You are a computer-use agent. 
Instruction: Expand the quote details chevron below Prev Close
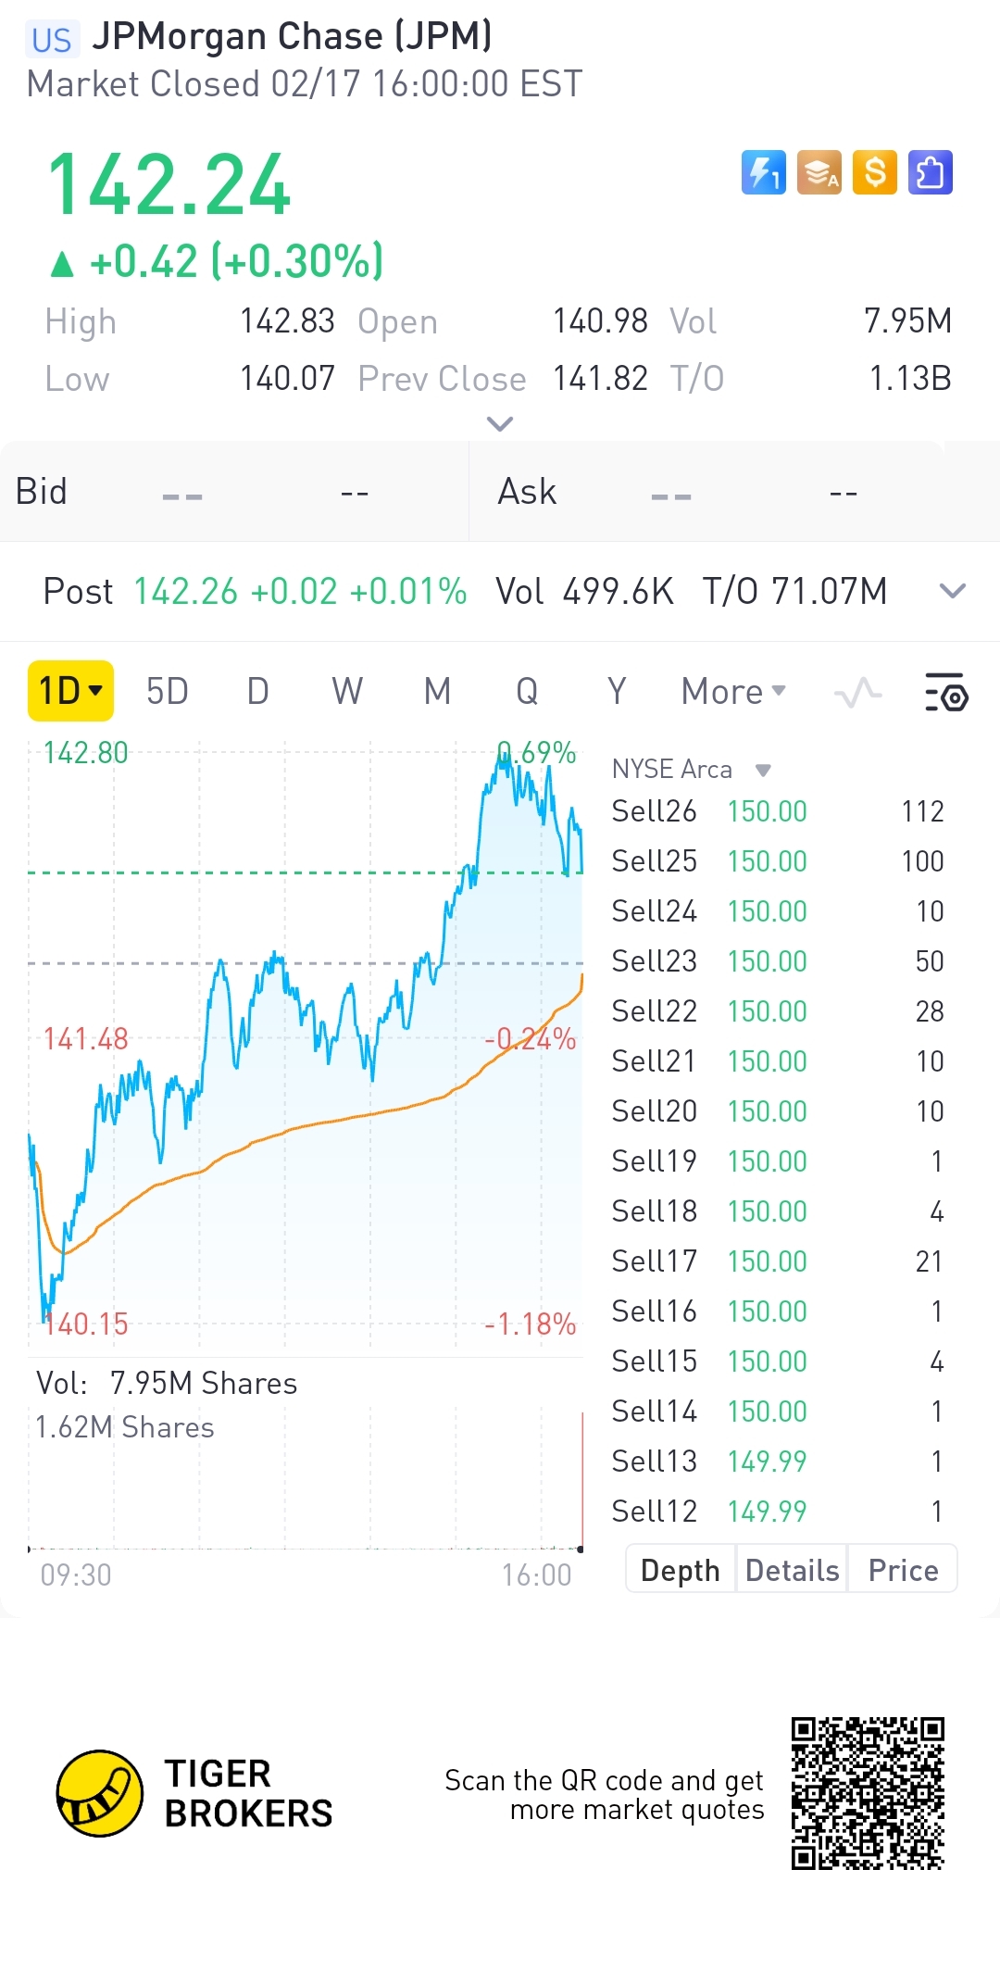(500, 424)
